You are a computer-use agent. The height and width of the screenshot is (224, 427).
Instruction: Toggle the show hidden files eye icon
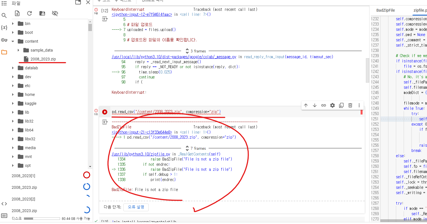(x=55, y=13)
